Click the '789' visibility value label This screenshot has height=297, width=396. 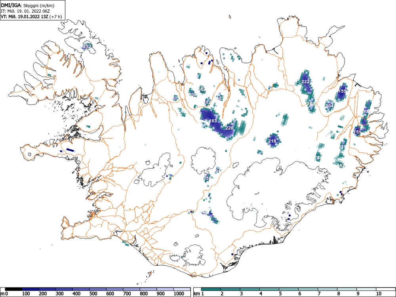click(311, 104)
